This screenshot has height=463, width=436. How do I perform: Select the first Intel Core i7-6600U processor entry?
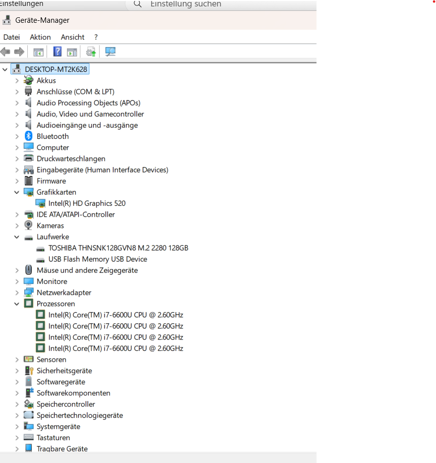point(116,315)
